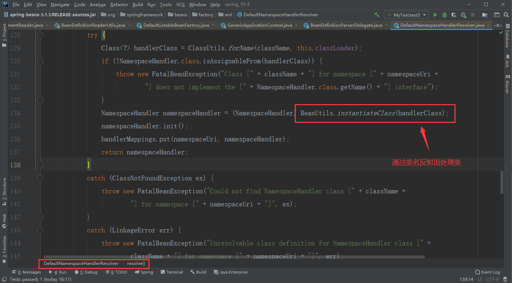The image size is (512, 283).
Task: Open the Run tool window
Action: pyautogui.click(x=58, y=272)
